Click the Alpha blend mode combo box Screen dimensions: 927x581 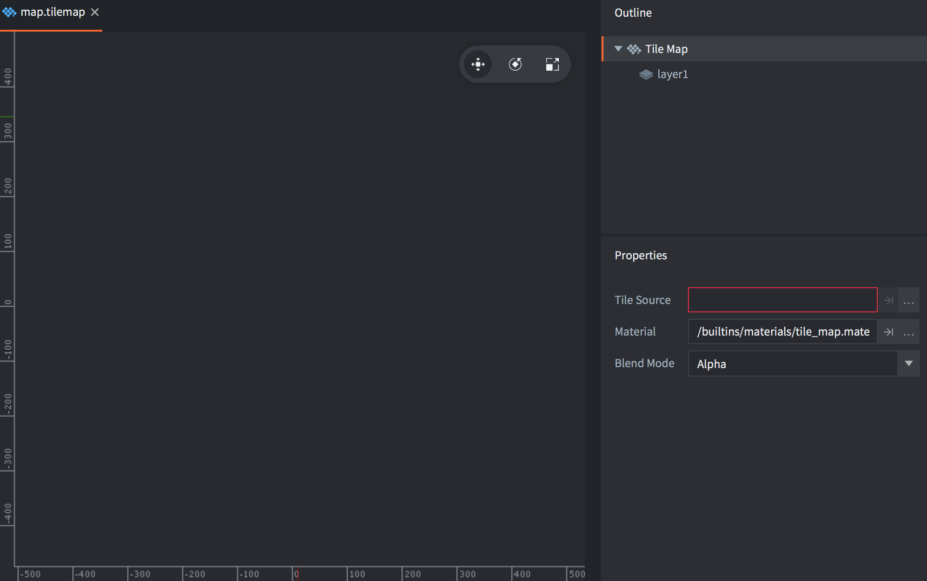pyautogui.click(x=792, y=363)
